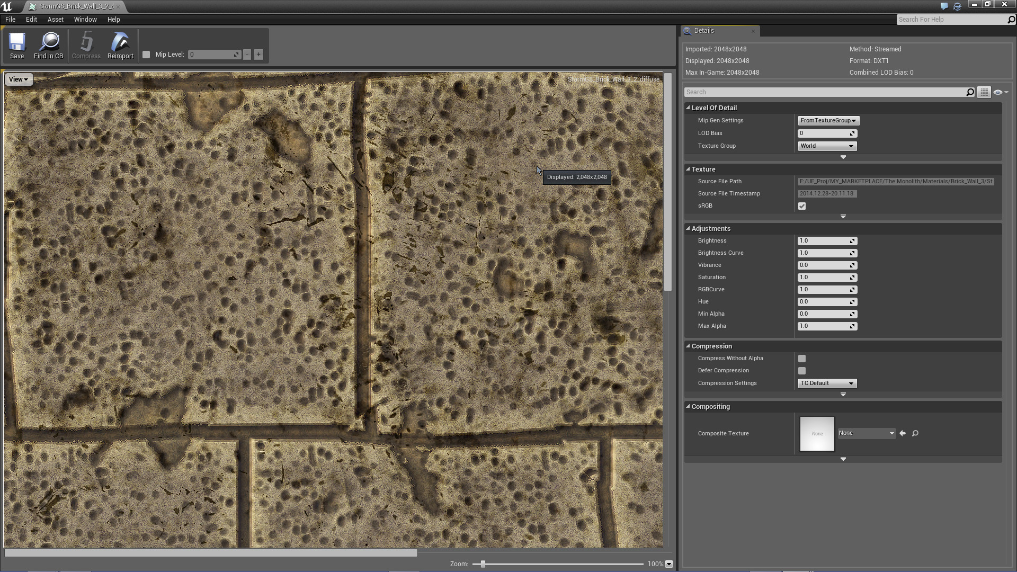Collapse the Adjustments section
The width and height of the screenshot is (1017, 572).
tap(689, 228)
